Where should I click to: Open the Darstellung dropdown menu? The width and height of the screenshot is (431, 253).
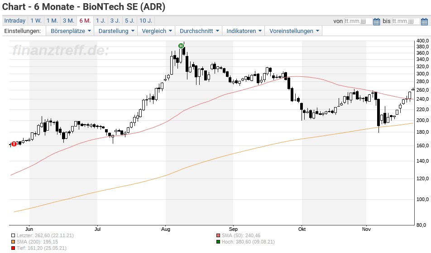116,31
